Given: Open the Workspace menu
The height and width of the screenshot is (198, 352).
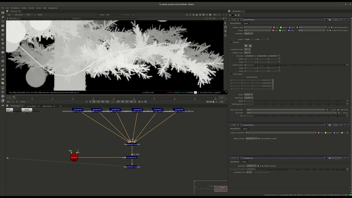Looking at the screenshot, I should 15,8.
